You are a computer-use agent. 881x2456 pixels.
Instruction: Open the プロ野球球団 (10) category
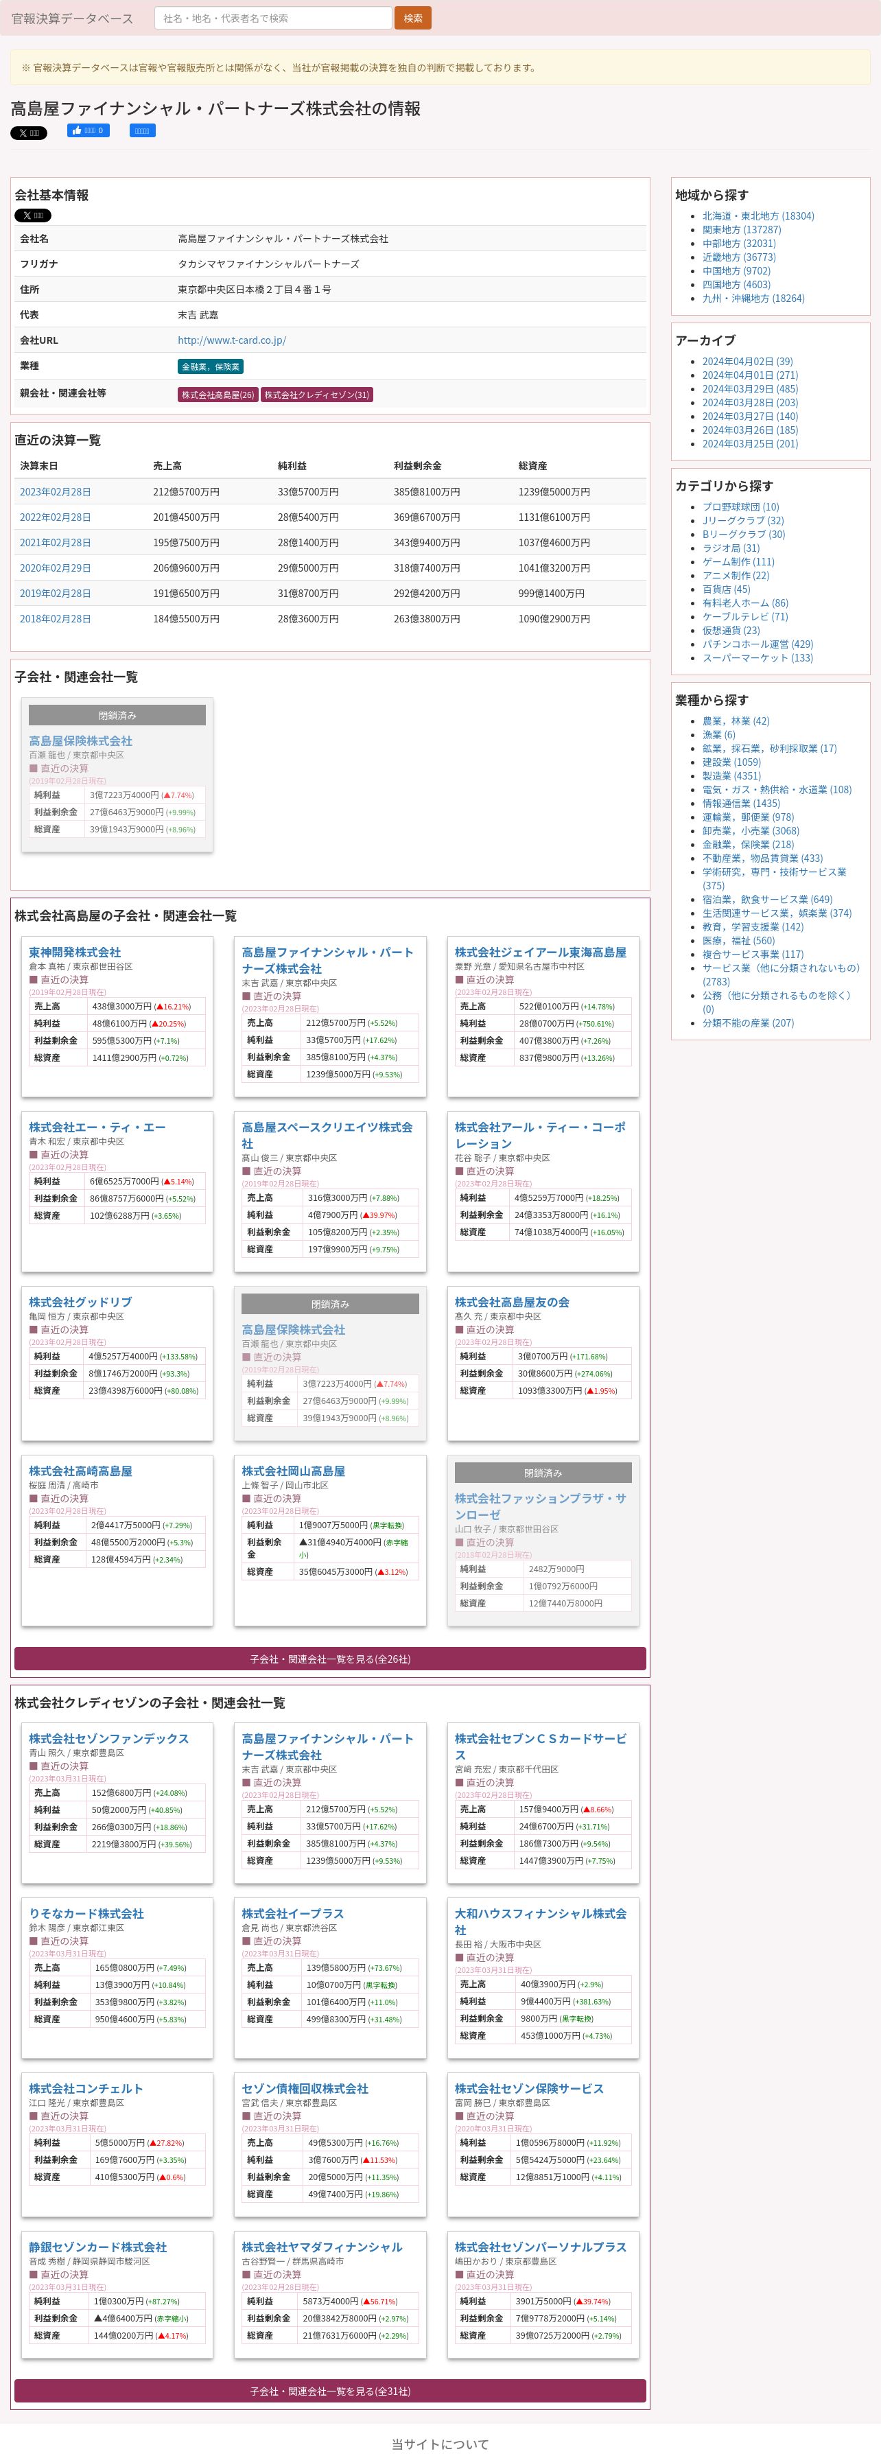click(741, 507)
